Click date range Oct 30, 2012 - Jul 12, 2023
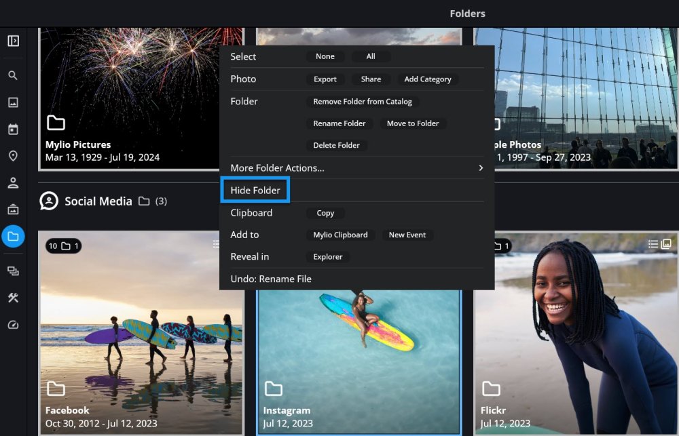Viewport: 679px width, 436px height. click(101, 424)
